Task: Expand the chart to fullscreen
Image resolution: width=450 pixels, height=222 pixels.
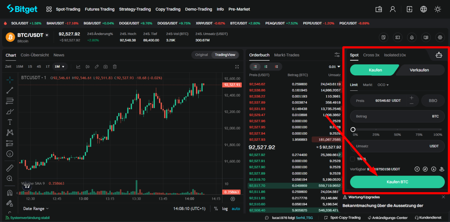Action: pyautogui.click(x=237, y=66)
